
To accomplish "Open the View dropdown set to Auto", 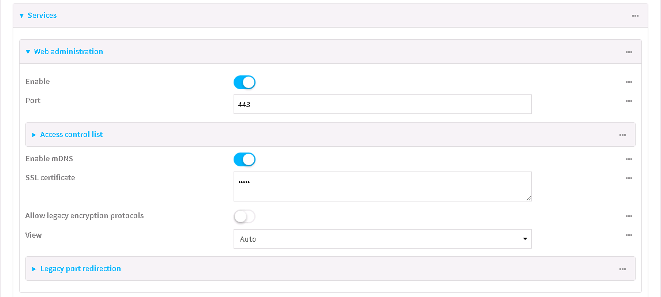I will coord(382,239).
